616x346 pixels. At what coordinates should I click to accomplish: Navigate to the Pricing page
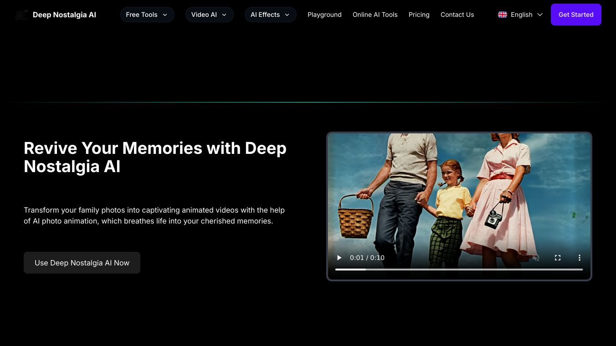pos(419,15)
